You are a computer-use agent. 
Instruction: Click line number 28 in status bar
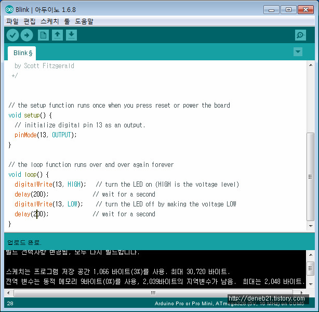pyautogui.click(x=10, y=304)
